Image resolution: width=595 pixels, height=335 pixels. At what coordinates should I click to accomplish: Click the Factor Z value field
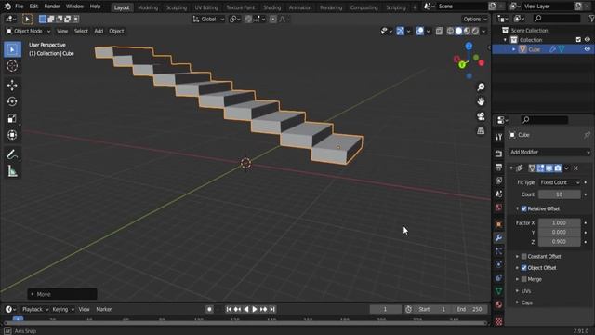(x=560, y=242)
